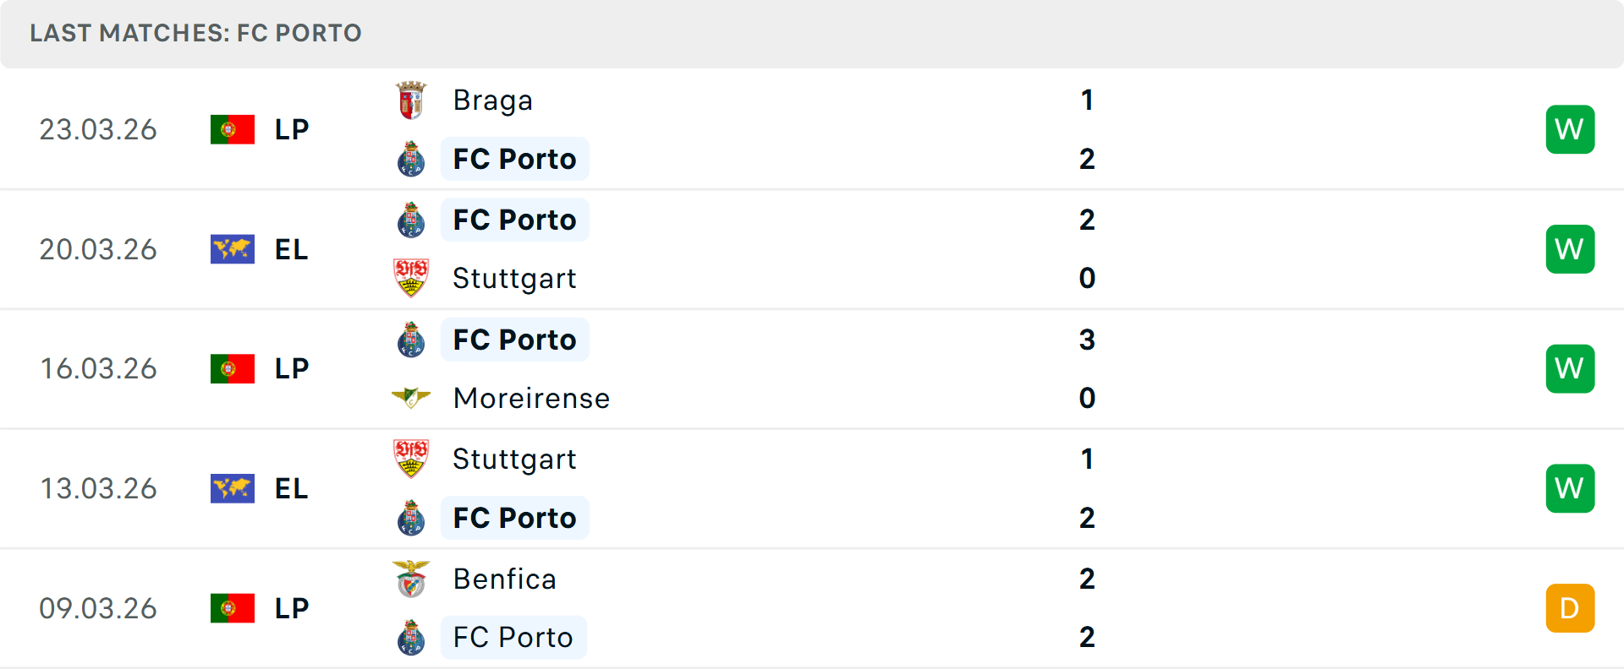Click the LP competition label
Viewport: 1624px width, 669px height.
[x=291, y=129]
